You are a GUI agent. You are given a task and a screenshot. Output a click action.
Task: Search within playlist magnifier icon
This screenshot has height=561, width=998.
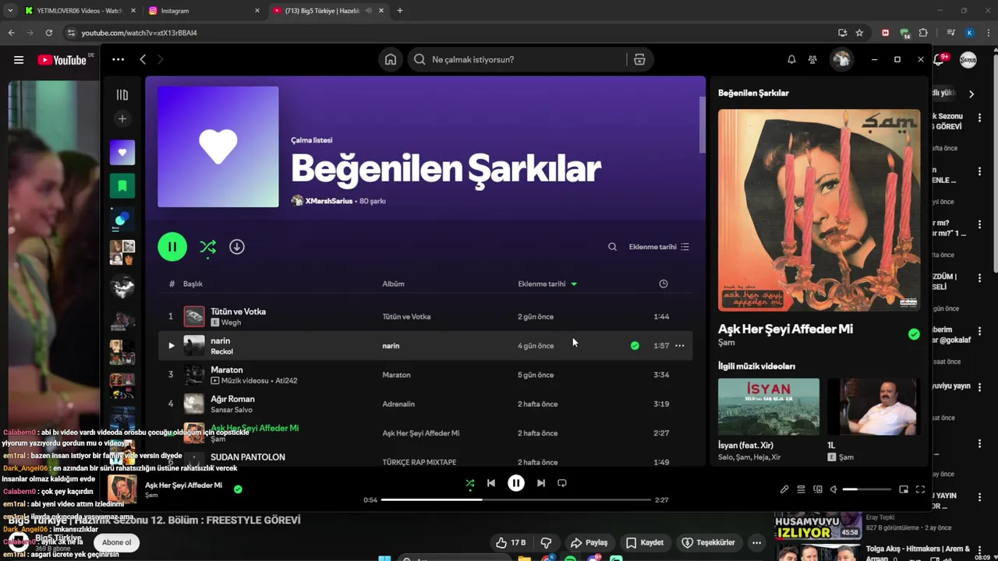613,247
